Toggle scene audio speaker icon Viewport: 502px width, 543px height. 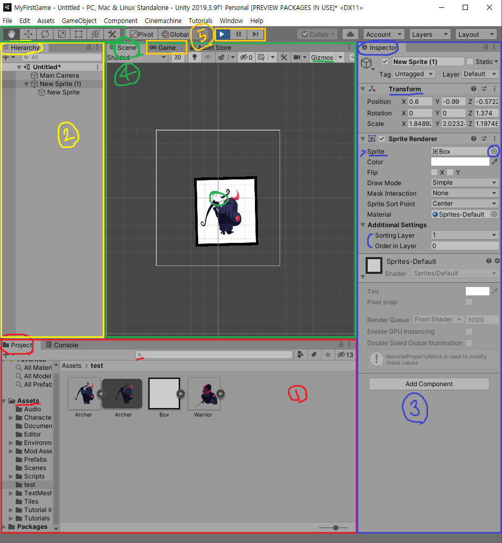208,58
